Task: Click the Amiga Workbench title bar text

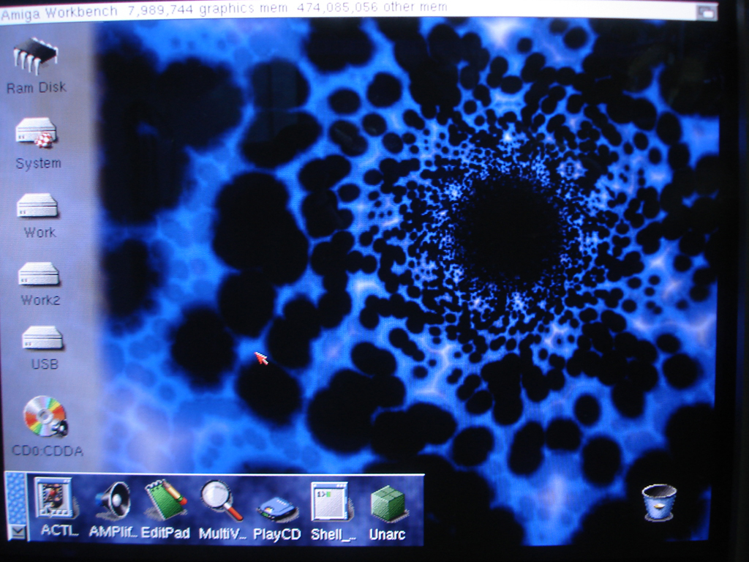Action: point(59,12)
